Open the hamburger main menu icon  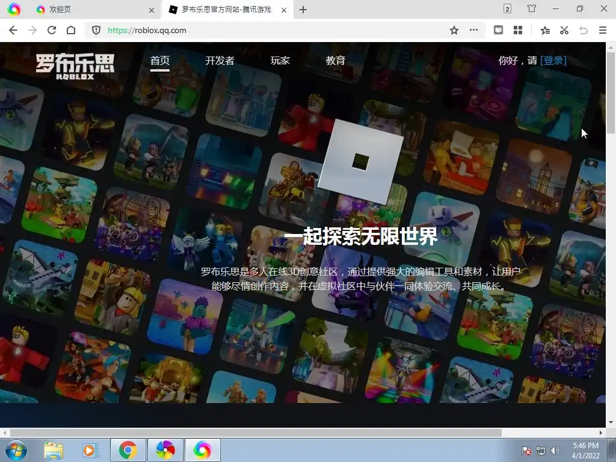coord(603,30)
